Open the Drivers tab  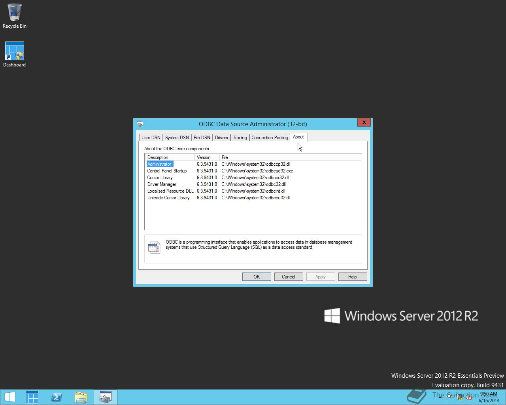221,138
